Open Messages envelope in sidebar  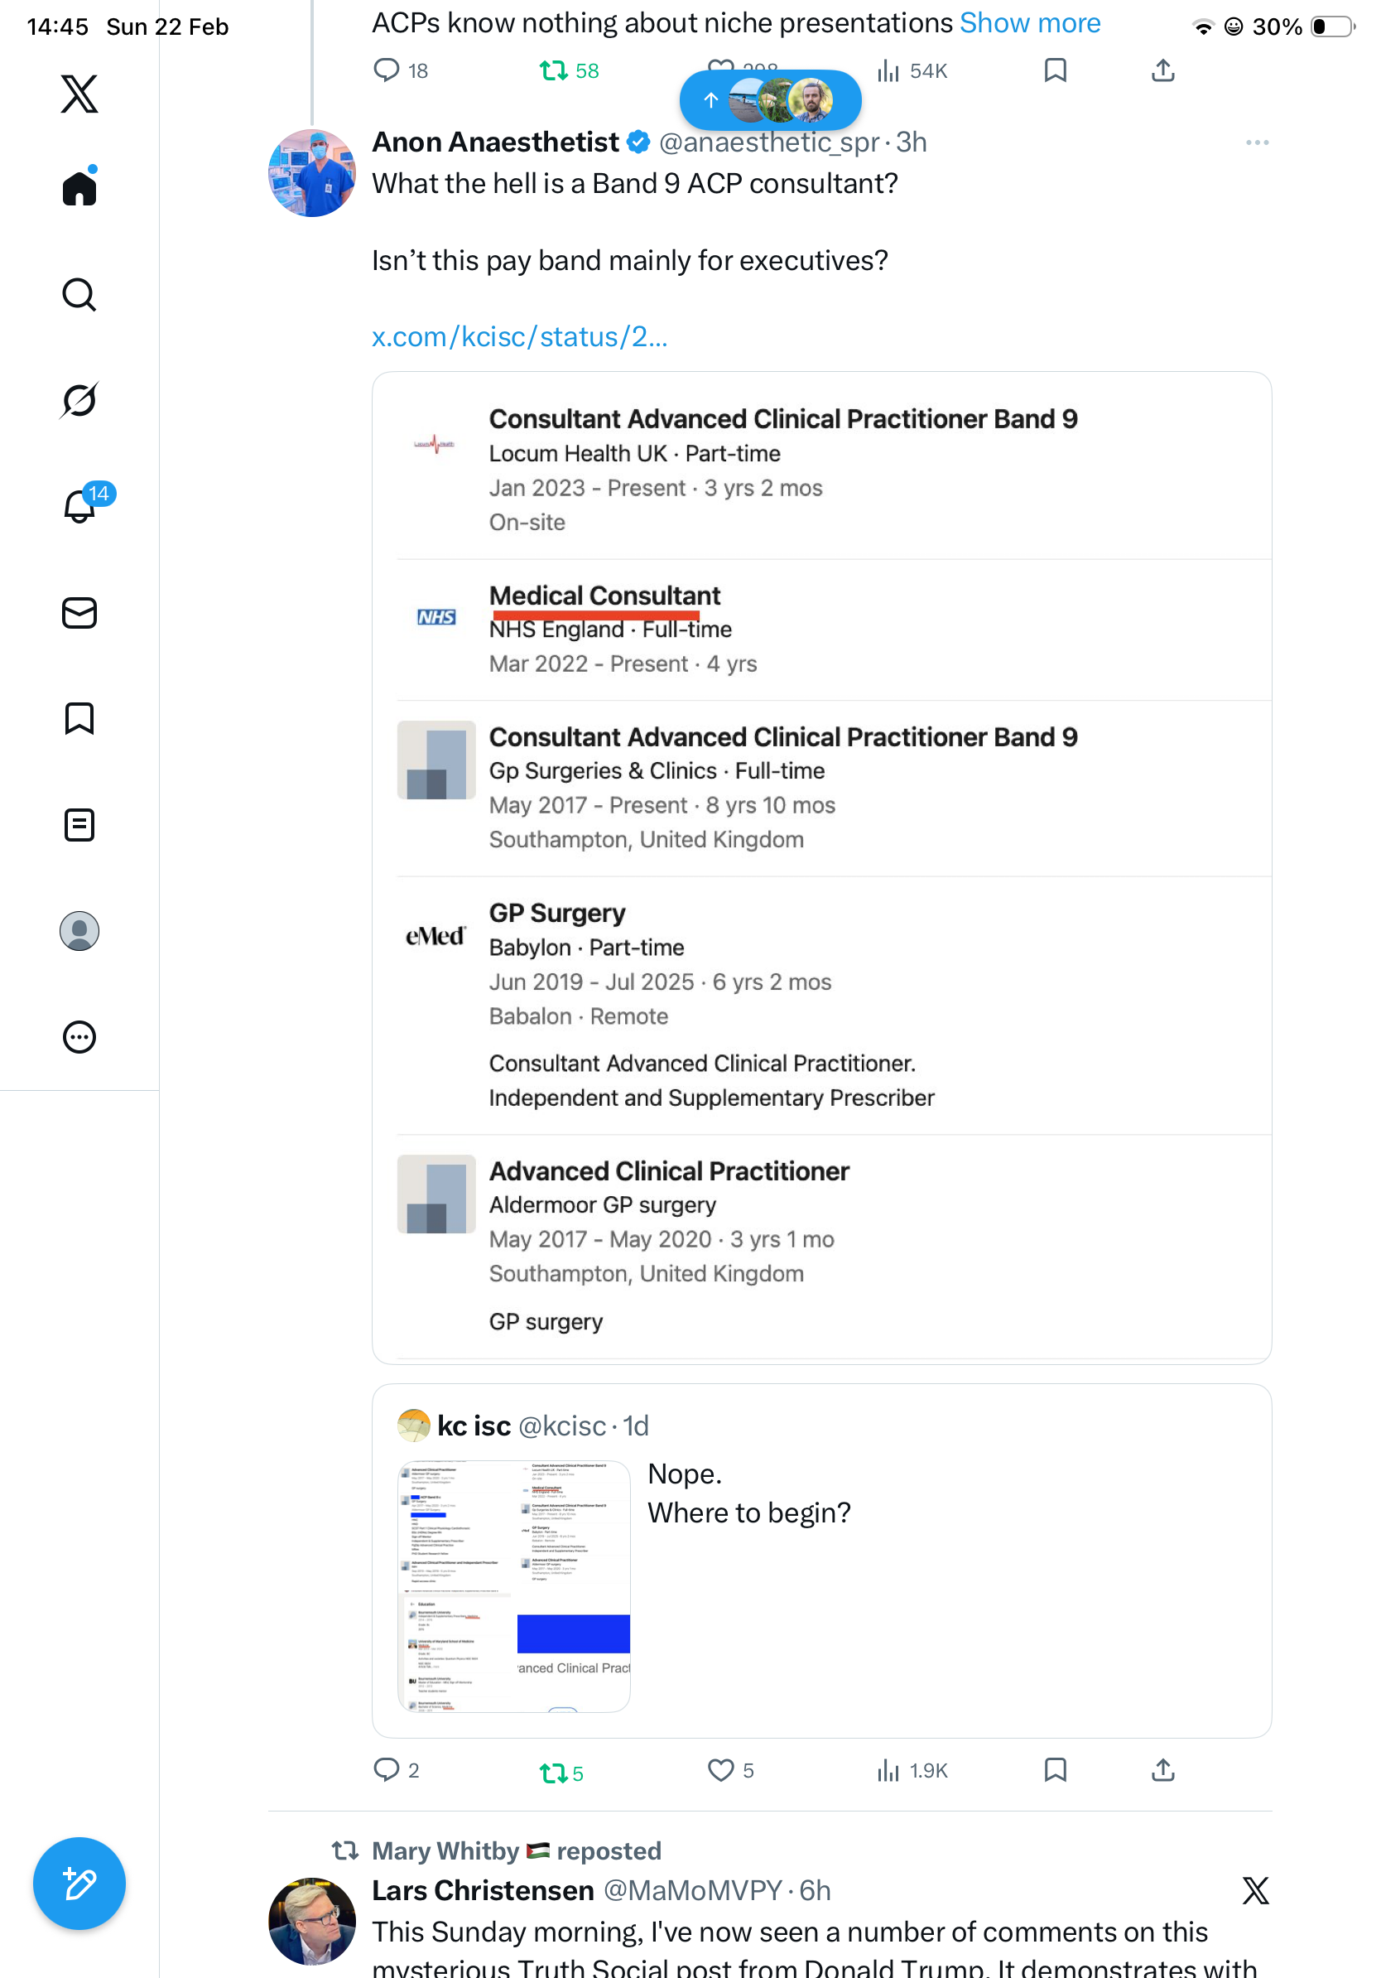coord(79,612)
